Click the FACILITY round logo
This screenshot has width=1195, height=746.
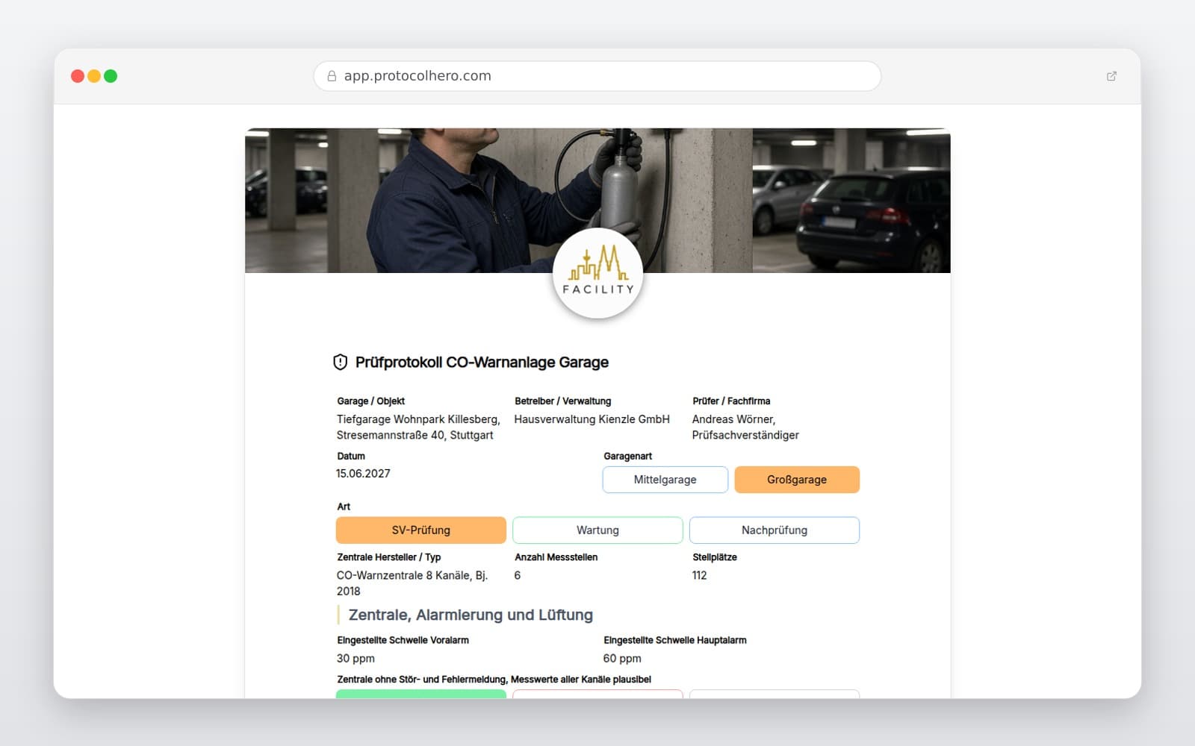tap(597, 274)
